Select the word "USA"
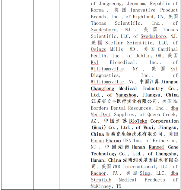Image resolution: width=181 pixels, height=190 pixels. pyautogui.click(x=127, y=141)
